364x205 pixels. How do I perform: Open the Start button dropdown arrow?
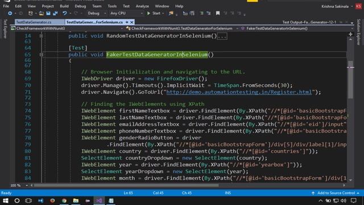click(163, 13)
